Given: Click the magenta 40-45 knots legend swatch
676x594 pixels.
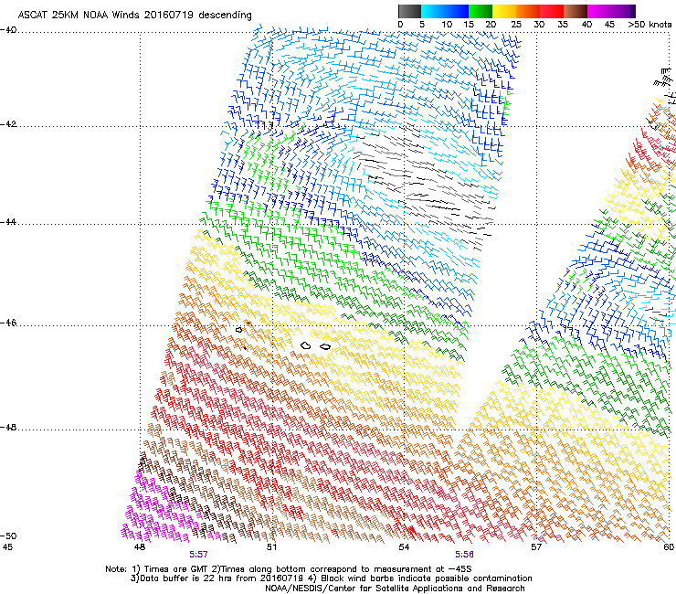Looking at the screenshot, I should coord(599,11).
